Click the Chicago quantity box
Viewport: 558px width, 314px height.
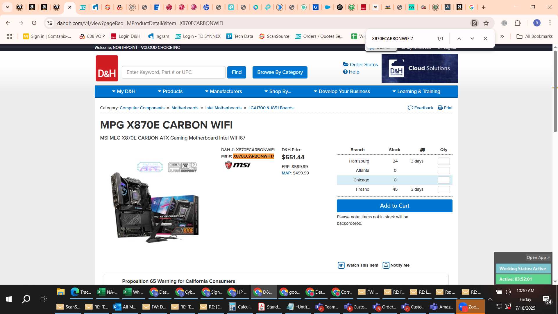(443, 180)
